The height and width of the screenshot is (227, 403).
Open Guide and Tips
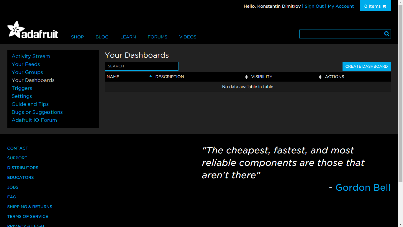coord(30,104)
